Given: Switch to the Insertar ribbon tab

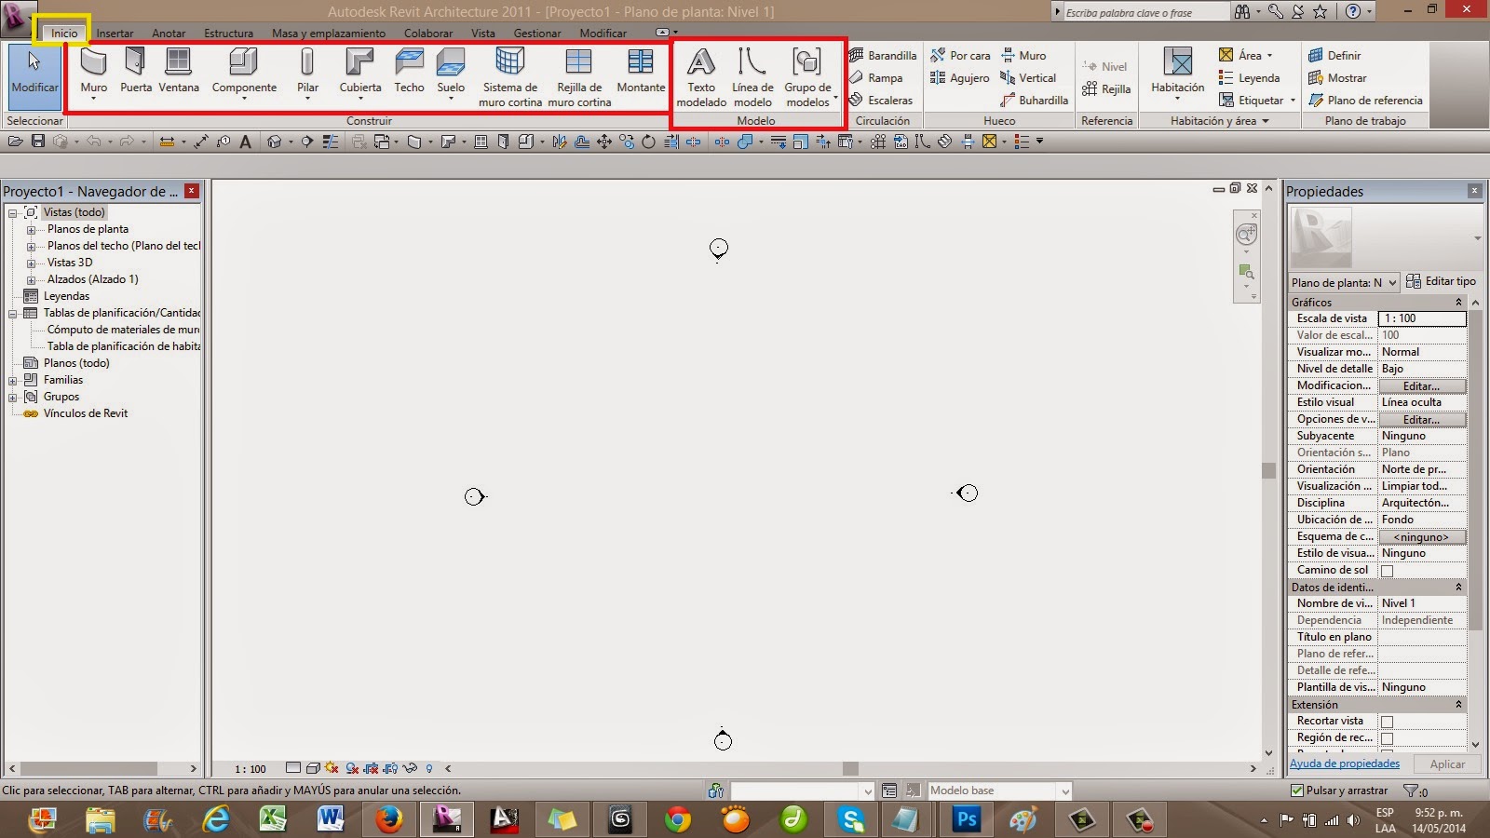Looking at the screenshot, I should pyautogui.click(x=115, y=33).
